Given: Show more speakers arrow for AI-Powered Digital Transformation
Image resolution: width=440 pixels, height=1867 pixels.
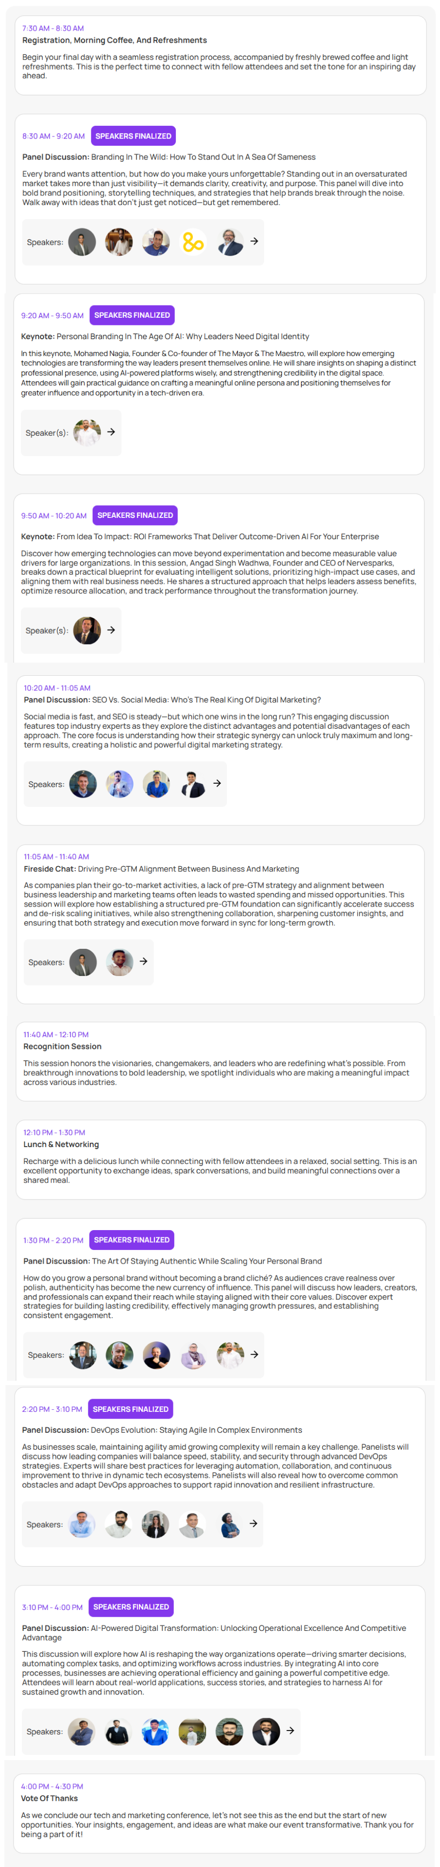Looking at the screenshot, I should pyautogui.click(x=290, y=1731).
